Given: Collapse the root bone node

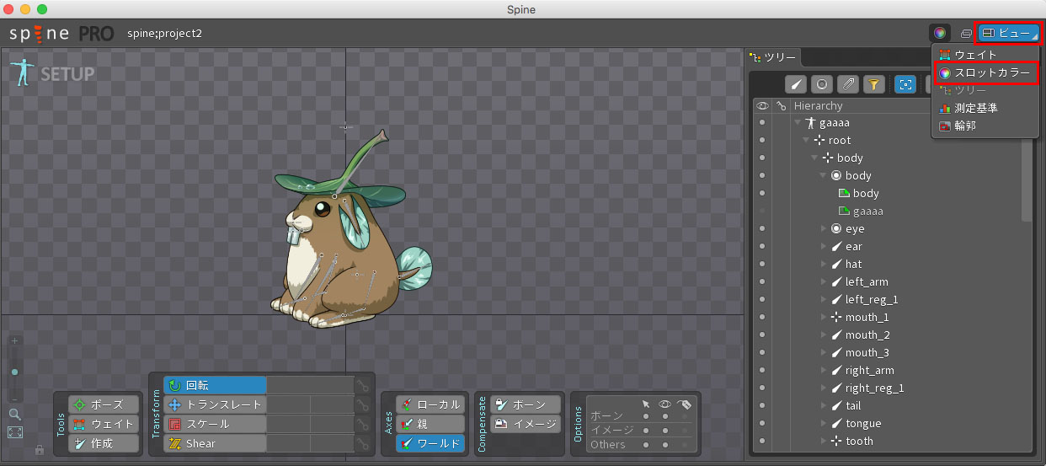Looking at the screenshot, I should (806, 141).
